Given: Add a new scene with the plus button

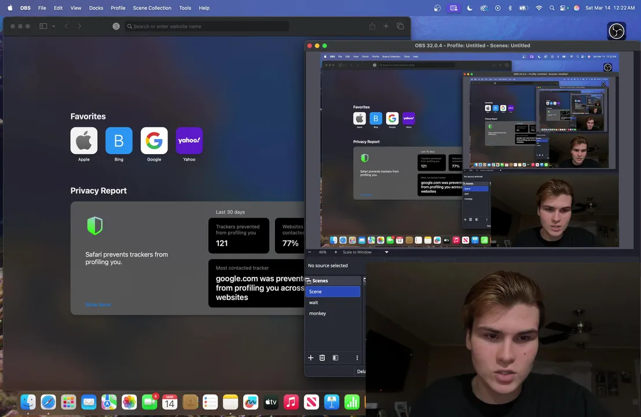Looking at the screenshot, I should (x=311, y=358).
